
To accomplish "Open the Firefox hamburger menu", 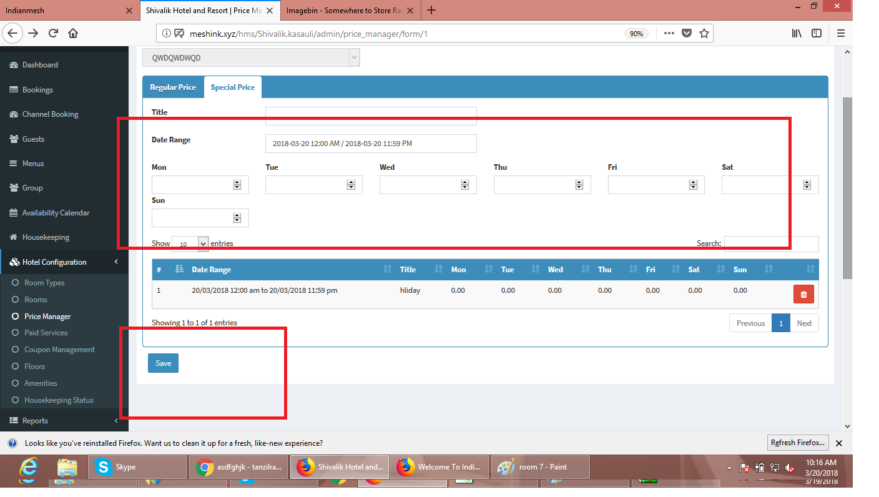I will coord(841,34).
